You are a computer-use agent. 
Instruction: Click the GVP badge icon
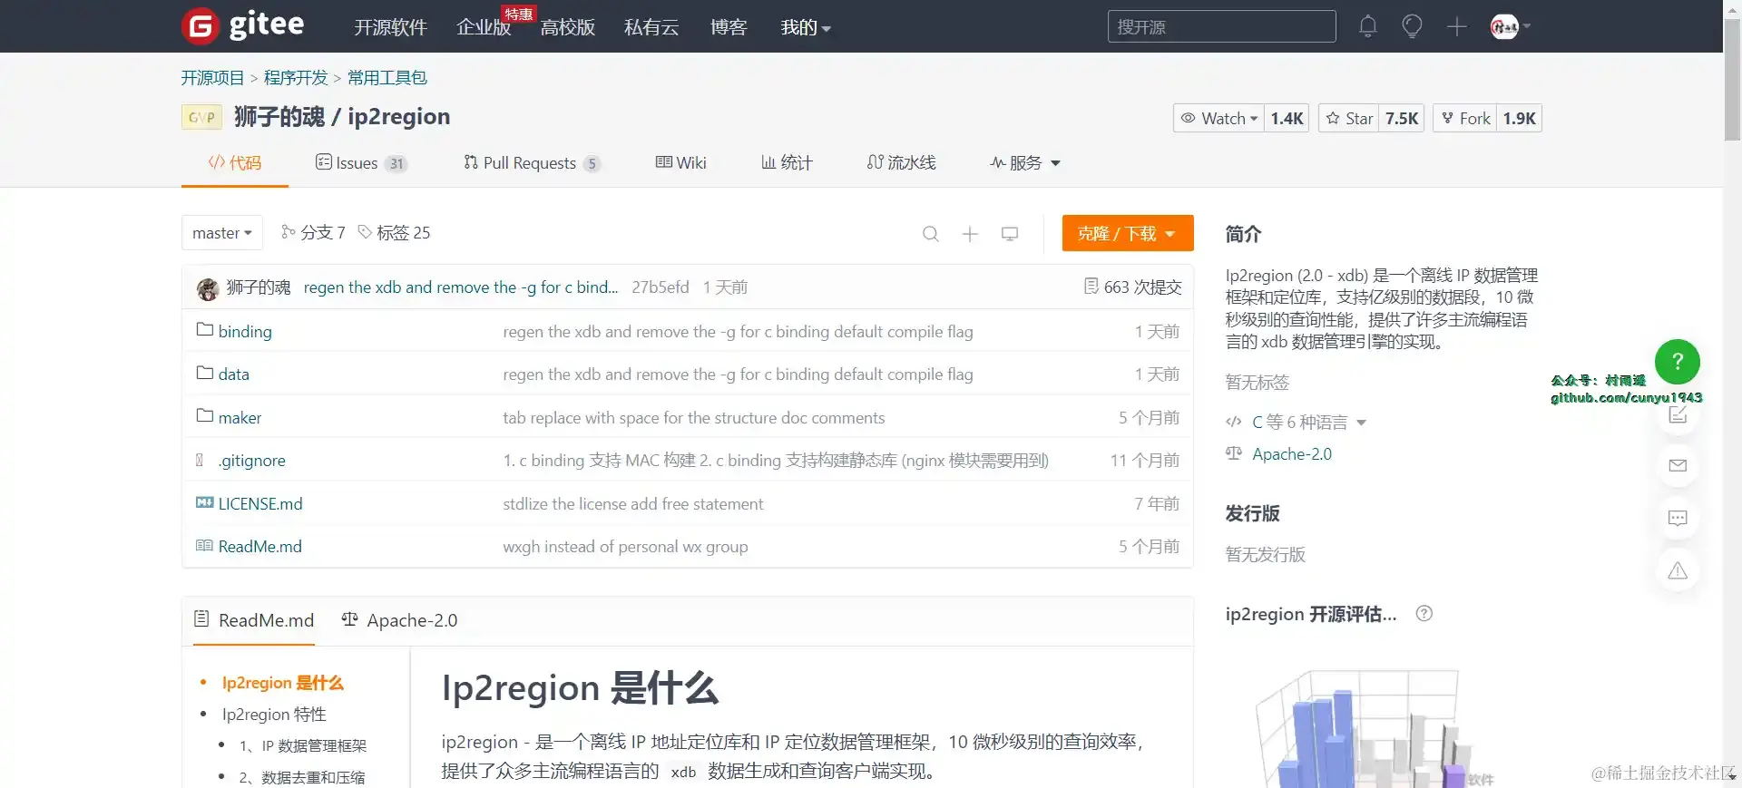tap(201, 117)
